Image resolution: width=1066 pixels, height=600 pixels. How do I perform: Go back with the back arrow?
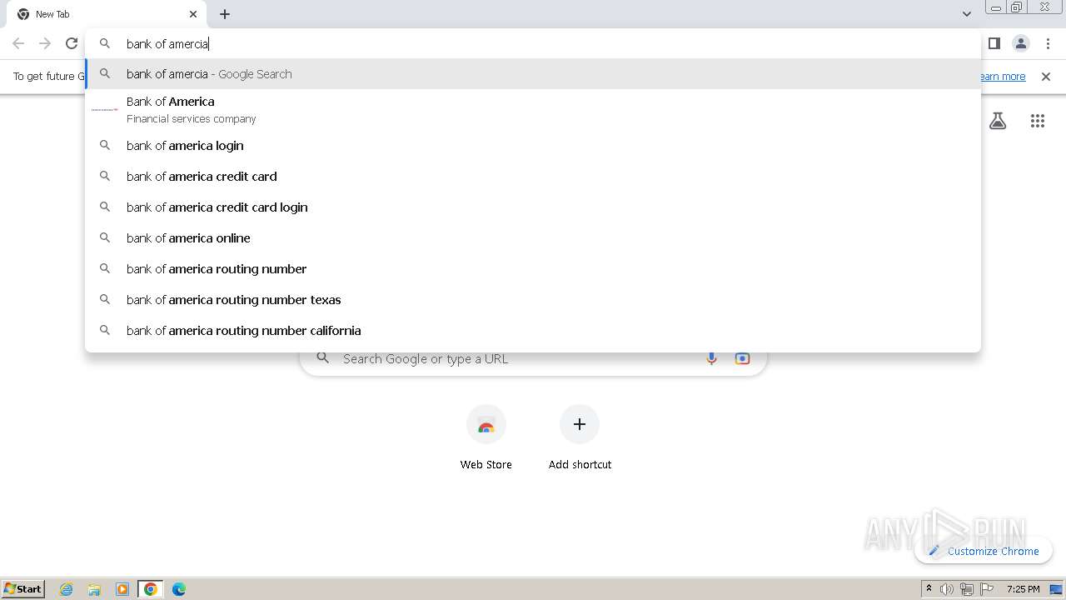[x=18, y=43]
